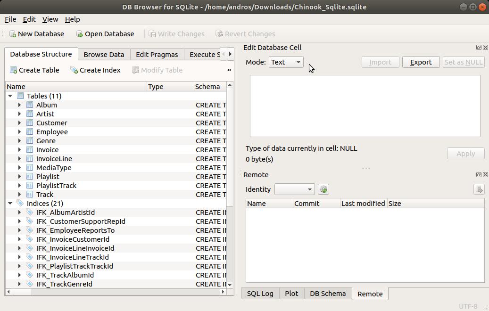
Task: Create a New Database
Action: 37,33
